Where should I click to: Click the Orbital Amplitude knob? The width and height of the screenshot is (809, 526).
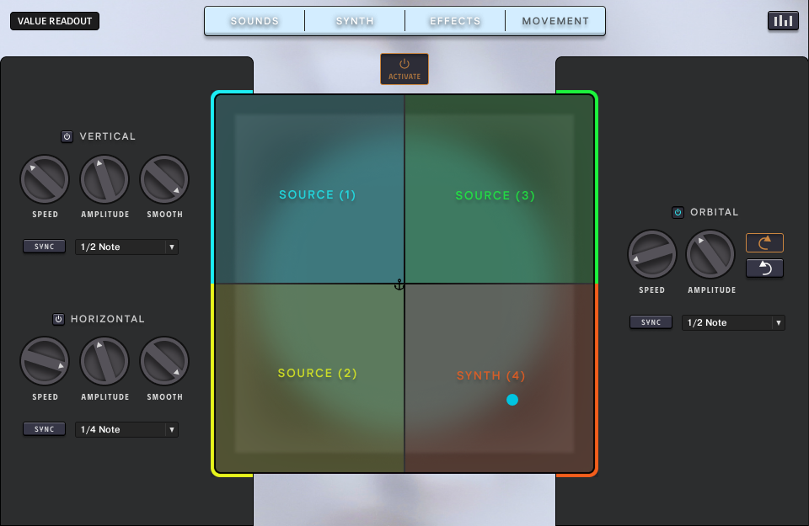click(x=710, y=254)
